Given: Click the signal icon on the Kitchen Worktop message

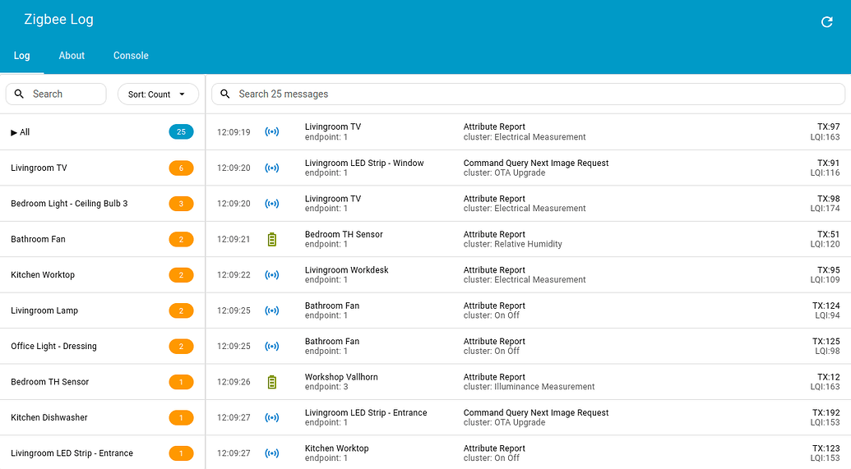Looking at the screenshot, I should click(x=272, y=453).
